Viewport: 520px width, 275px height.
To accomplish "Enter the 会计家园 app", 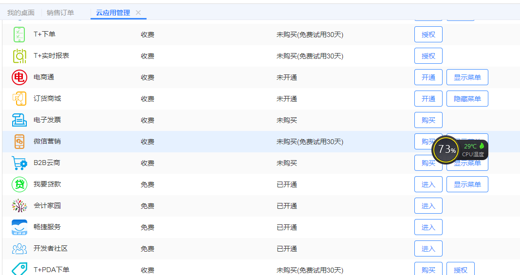I will pos(428,206).
